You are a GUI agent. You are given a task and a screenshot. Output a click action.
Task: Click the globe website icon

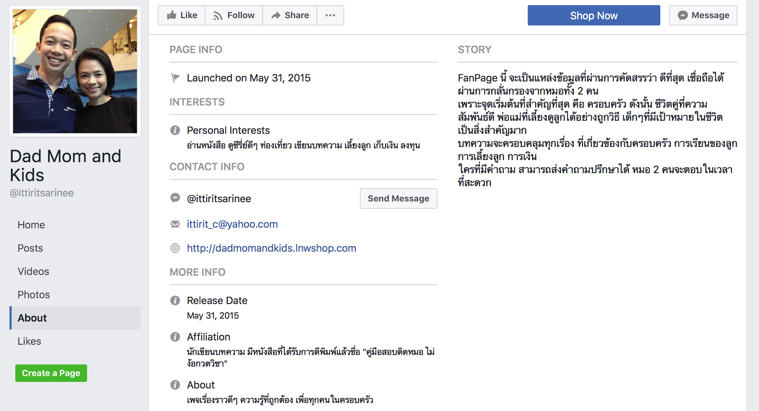pos(175,248)
